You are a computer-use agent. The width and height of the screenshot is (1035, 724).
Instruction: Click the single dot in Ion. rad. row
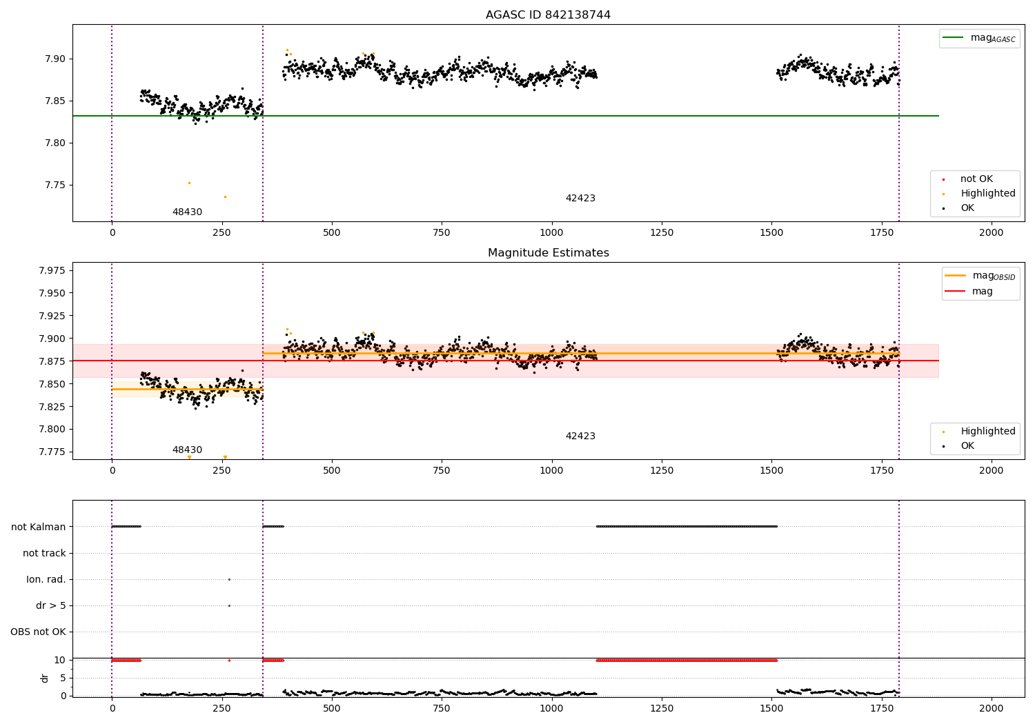pyautogui.click(x=229, y=579)
